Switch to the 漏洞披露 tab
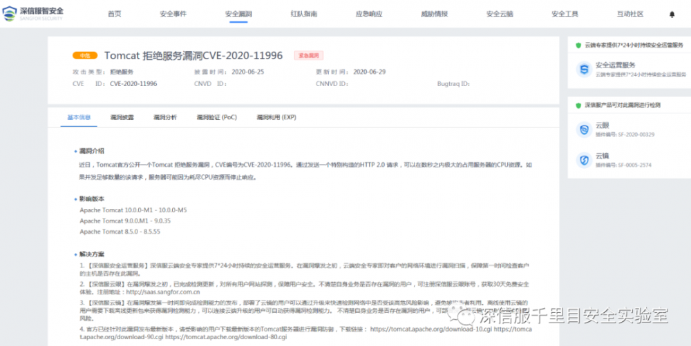 coord(122,117)
